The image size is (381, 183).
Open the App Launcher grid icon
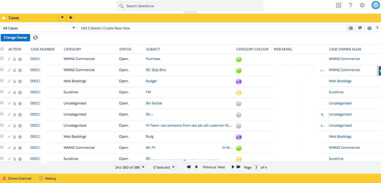tap(338, 5)
